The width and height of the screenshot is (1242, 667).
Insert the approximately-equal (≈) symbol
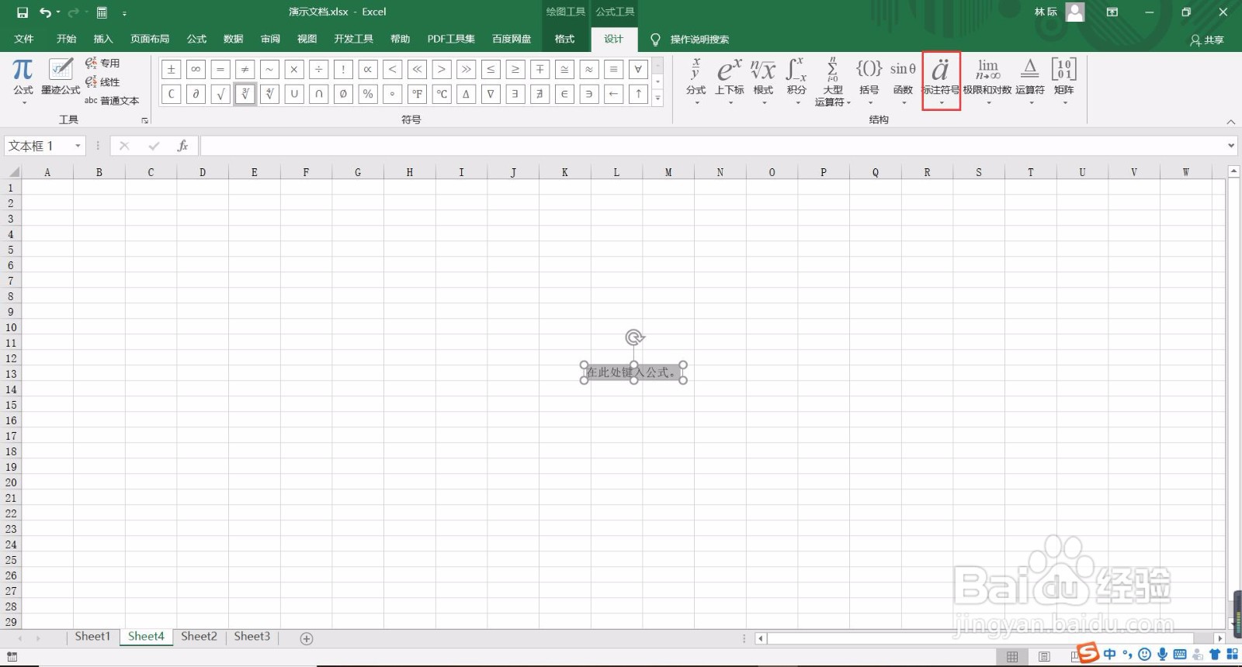(x=589, y=70)
